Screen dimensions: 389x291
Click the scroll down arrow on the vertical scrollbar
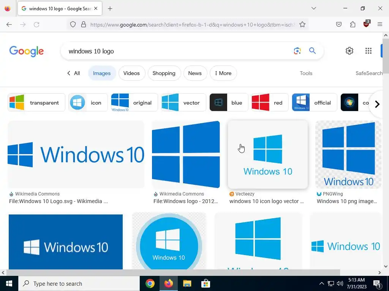click(386, 266)
